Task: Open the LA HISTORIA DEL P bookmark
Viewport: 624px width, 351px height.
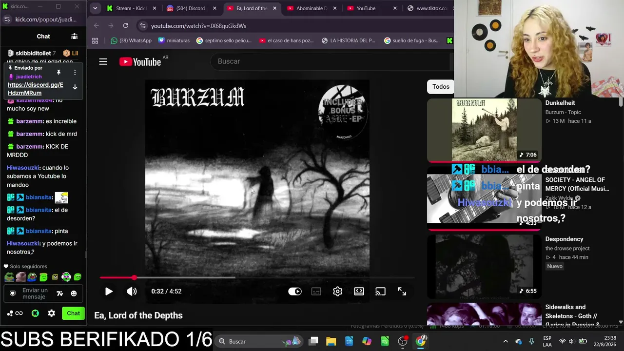Action: click(349, 40)
